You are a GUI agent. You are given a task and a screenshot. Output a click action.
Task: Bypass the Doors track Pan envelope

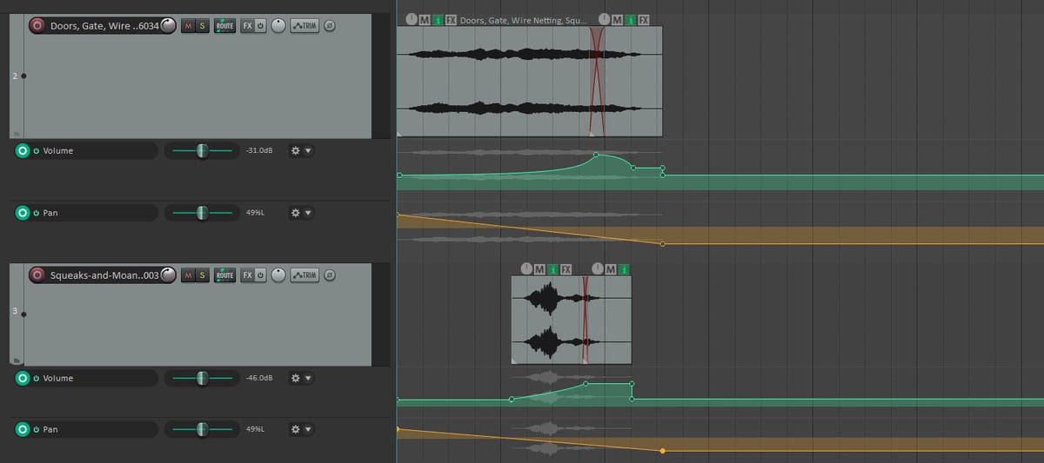coord(37,212)
